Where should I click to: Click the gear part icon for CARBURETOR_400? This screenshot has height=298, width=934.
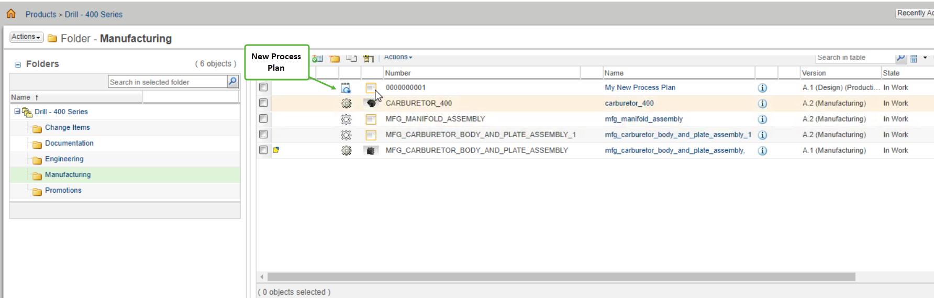pos(346,104)
